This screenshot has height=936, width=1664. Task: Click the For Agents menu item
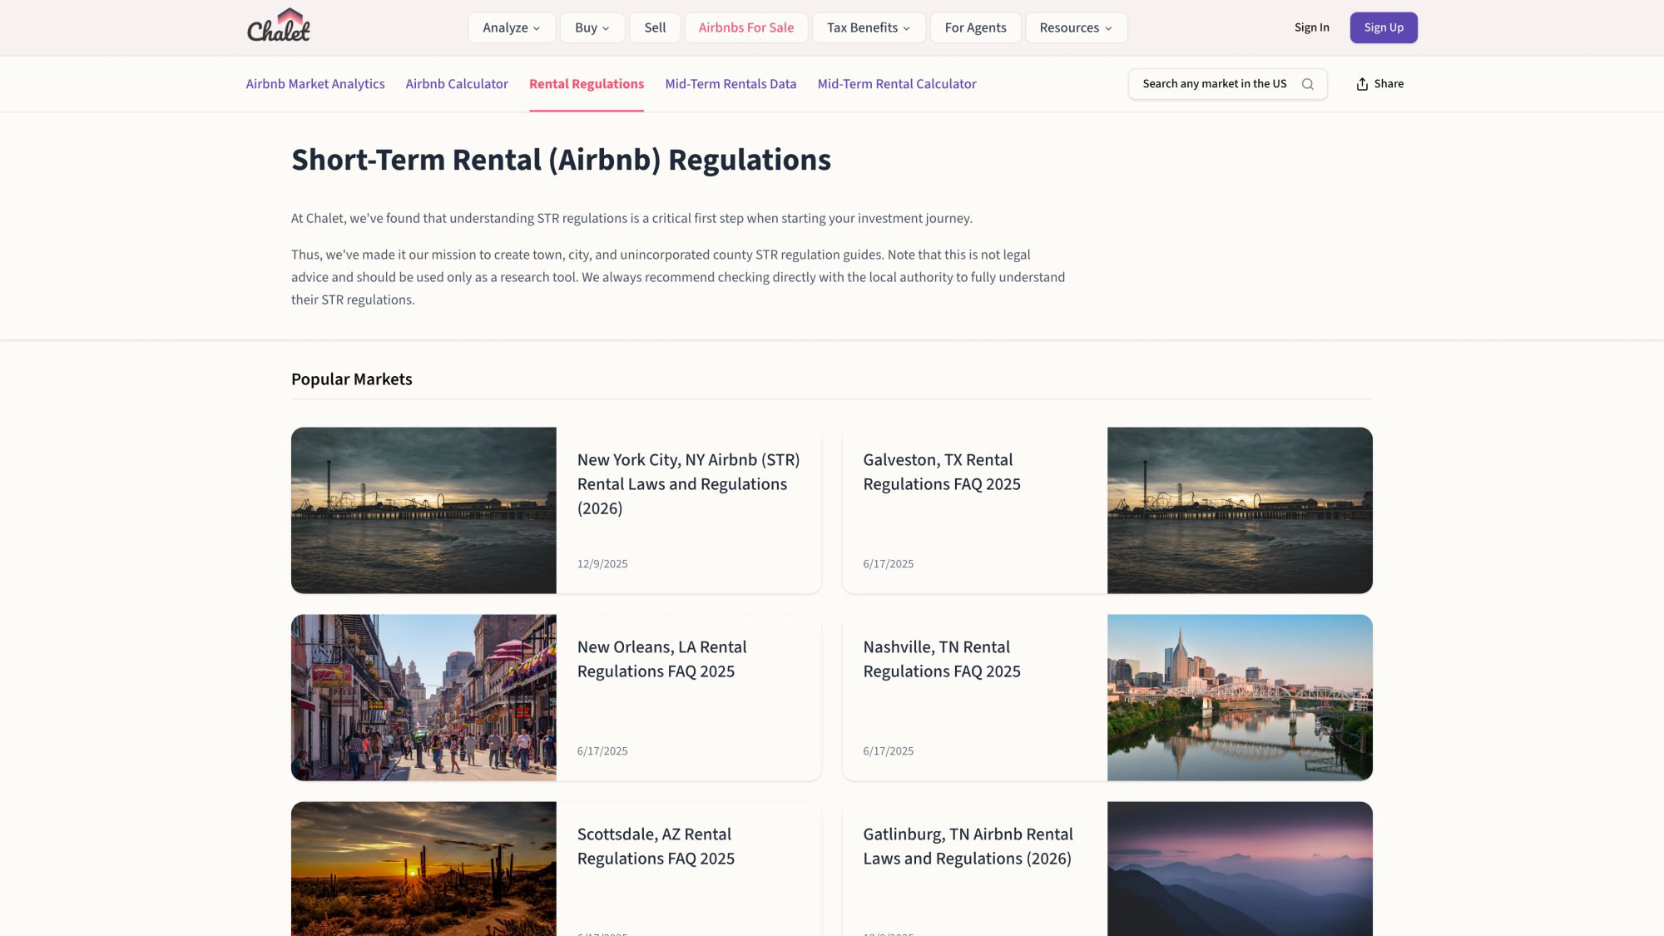point(975,27)
